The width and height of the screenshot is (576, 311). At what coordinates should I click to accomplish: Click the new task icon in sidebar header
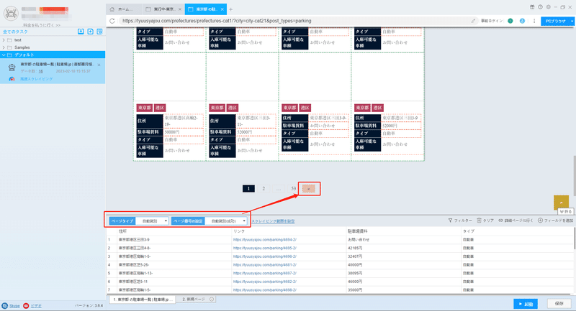pos(91,32)
